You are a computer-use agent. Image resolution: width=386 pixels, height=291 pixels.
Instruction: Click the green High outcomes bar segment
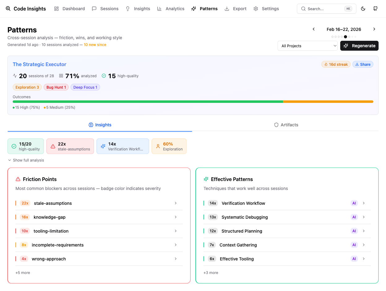coord(148,102)
